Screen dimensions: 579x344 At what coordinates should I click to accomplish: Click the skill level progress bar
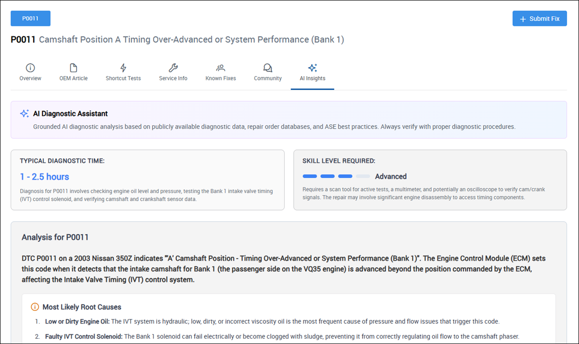(x=336, y=176)
